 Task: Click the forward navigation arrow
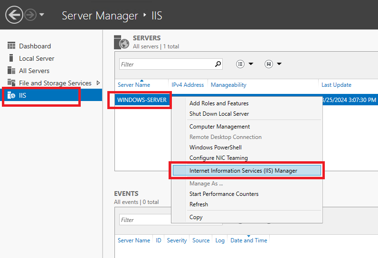30,15
